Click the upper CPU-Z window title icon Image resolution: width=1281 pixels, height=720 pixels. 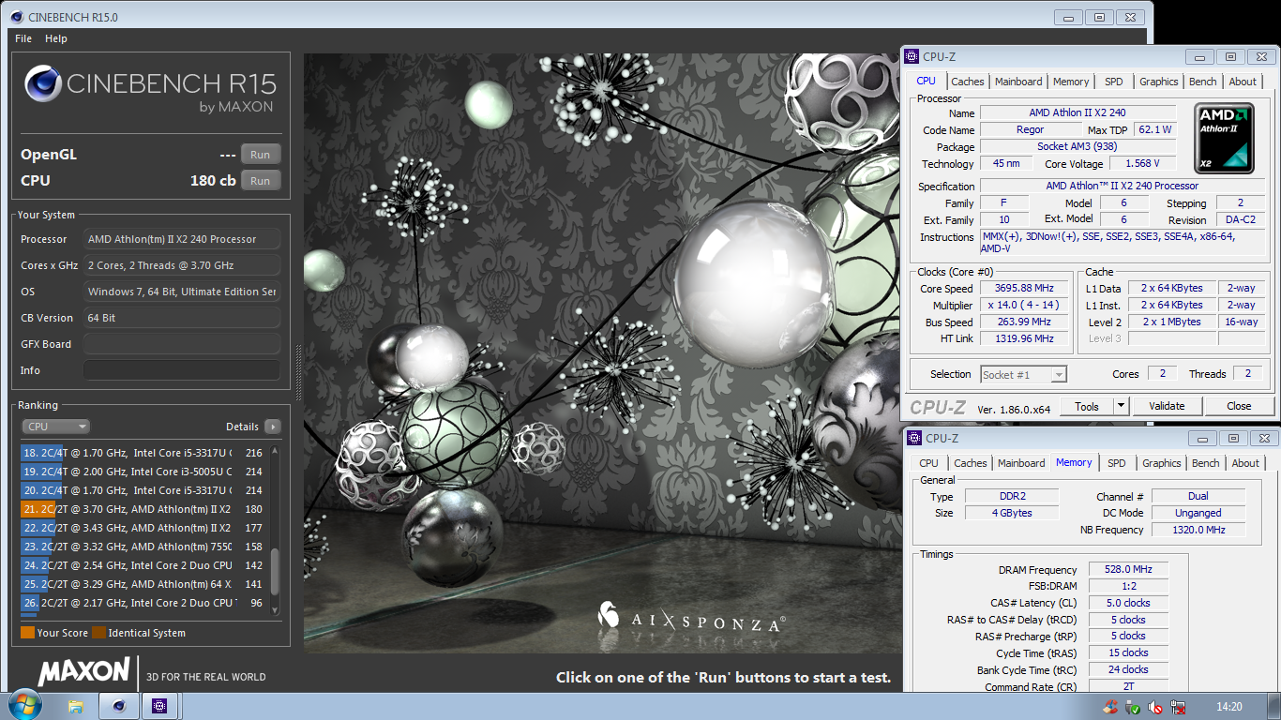pyautogui.click(x=912, y=57)
